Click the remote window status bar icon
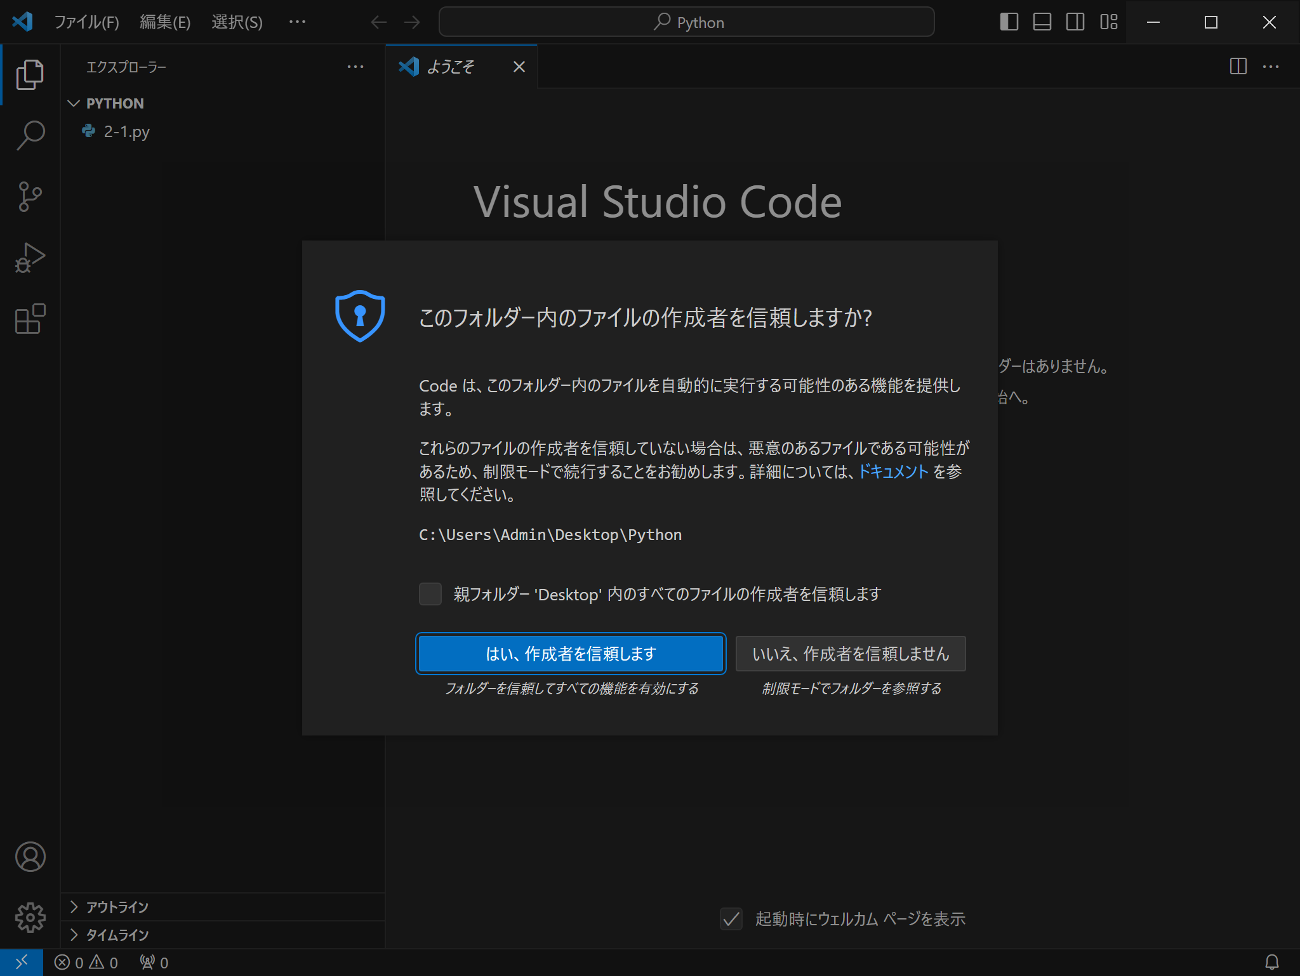 click(x=21, y=963)
